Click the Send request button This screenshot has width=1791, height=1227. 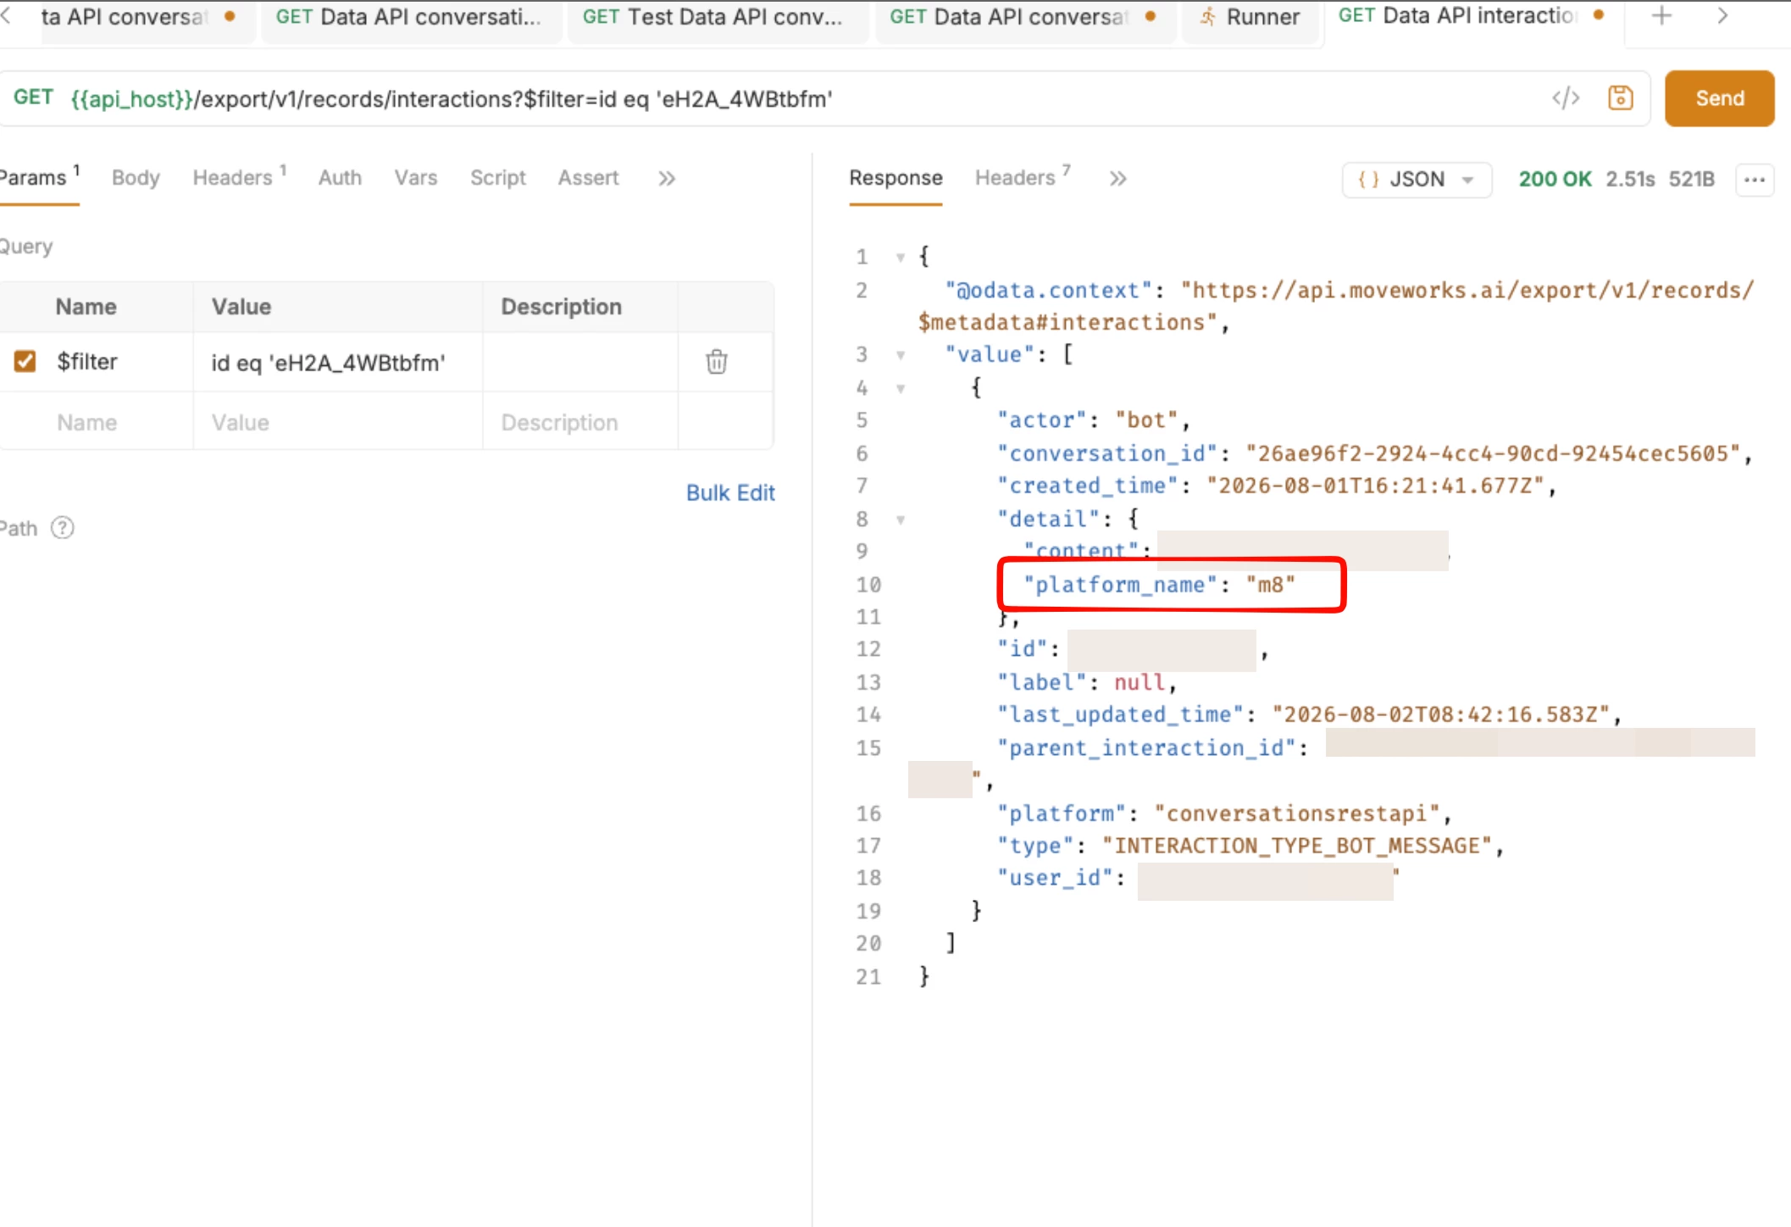pyautogui.click(x=1719, y=98)
